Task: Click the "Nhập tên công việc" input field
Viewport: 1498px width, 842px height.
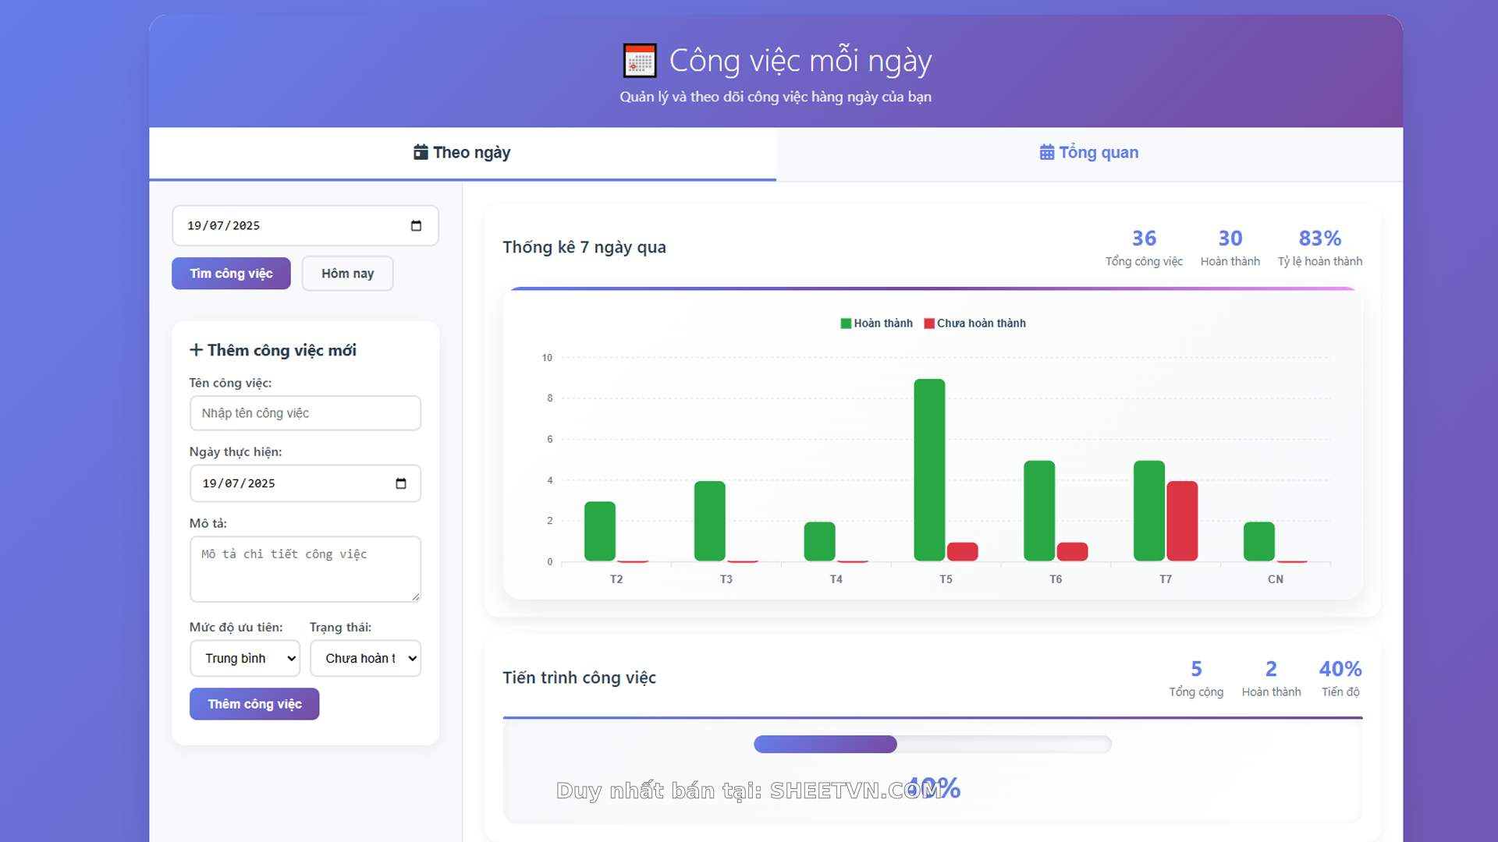Action: click(x=305, y=413)
